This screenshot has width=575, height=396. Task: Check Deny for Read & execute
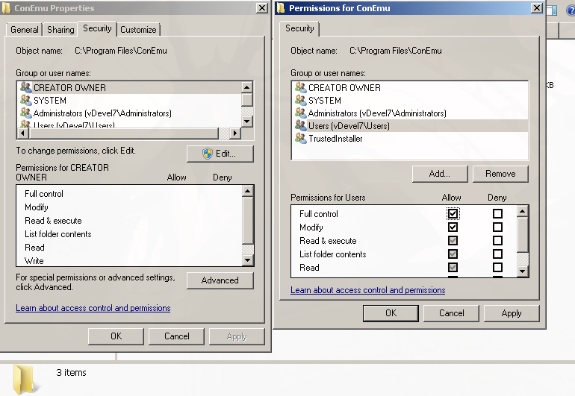click(x=497, y=240)
